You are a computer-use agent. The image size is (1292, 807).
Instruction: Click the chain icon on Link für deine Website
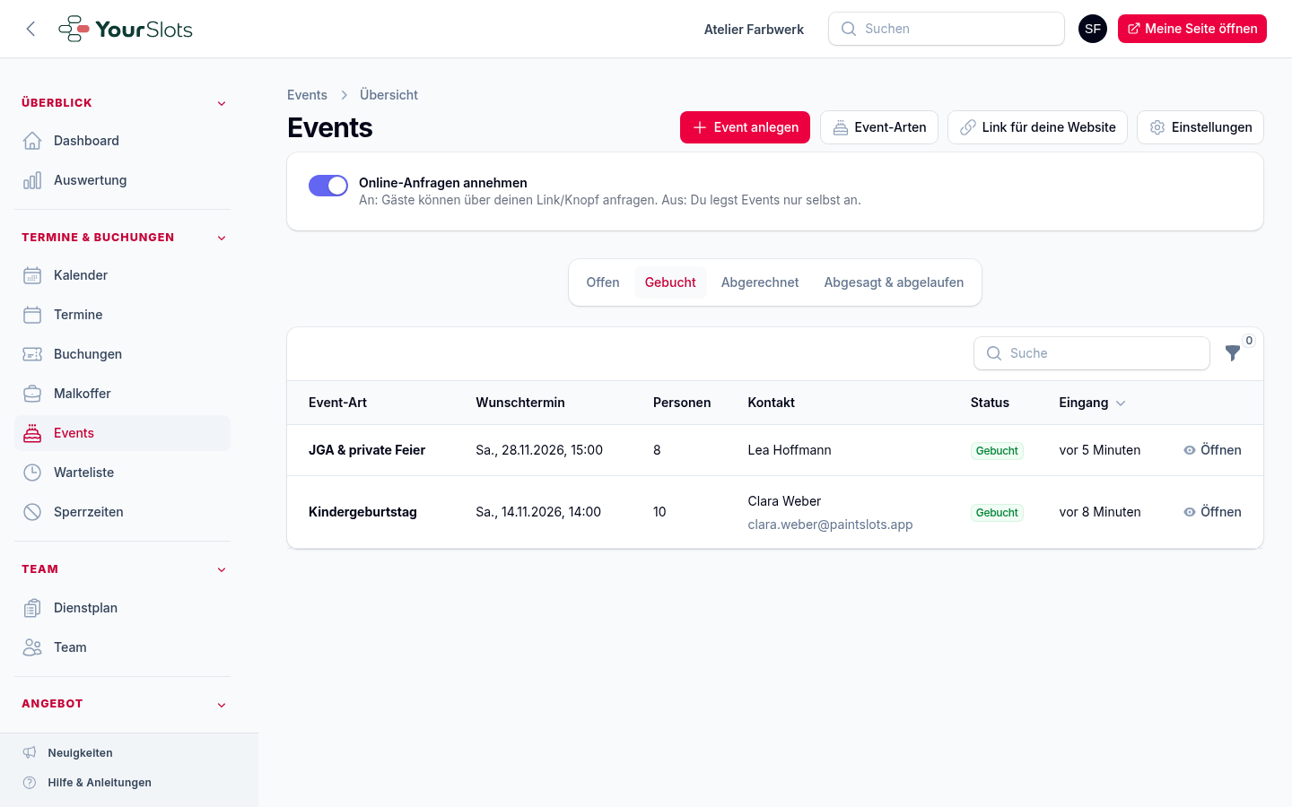tap(968, 127)
